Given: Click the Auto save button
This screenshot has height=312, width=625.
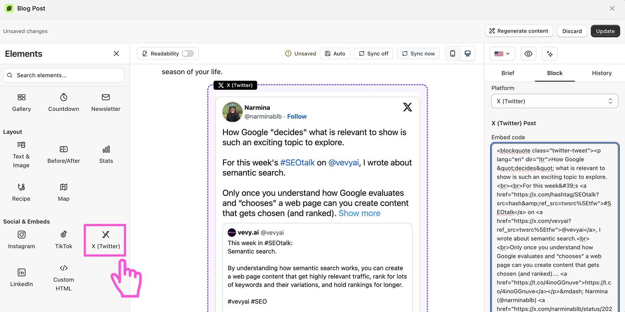Looking at the screenshot, I should (335, 54).
